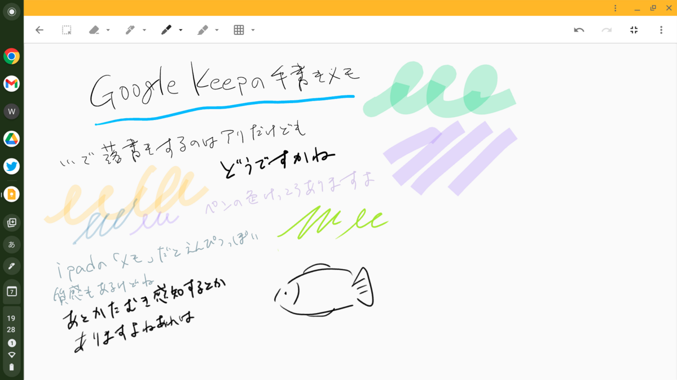
Task: Pick the Pen tool
Action: point(130,30)
